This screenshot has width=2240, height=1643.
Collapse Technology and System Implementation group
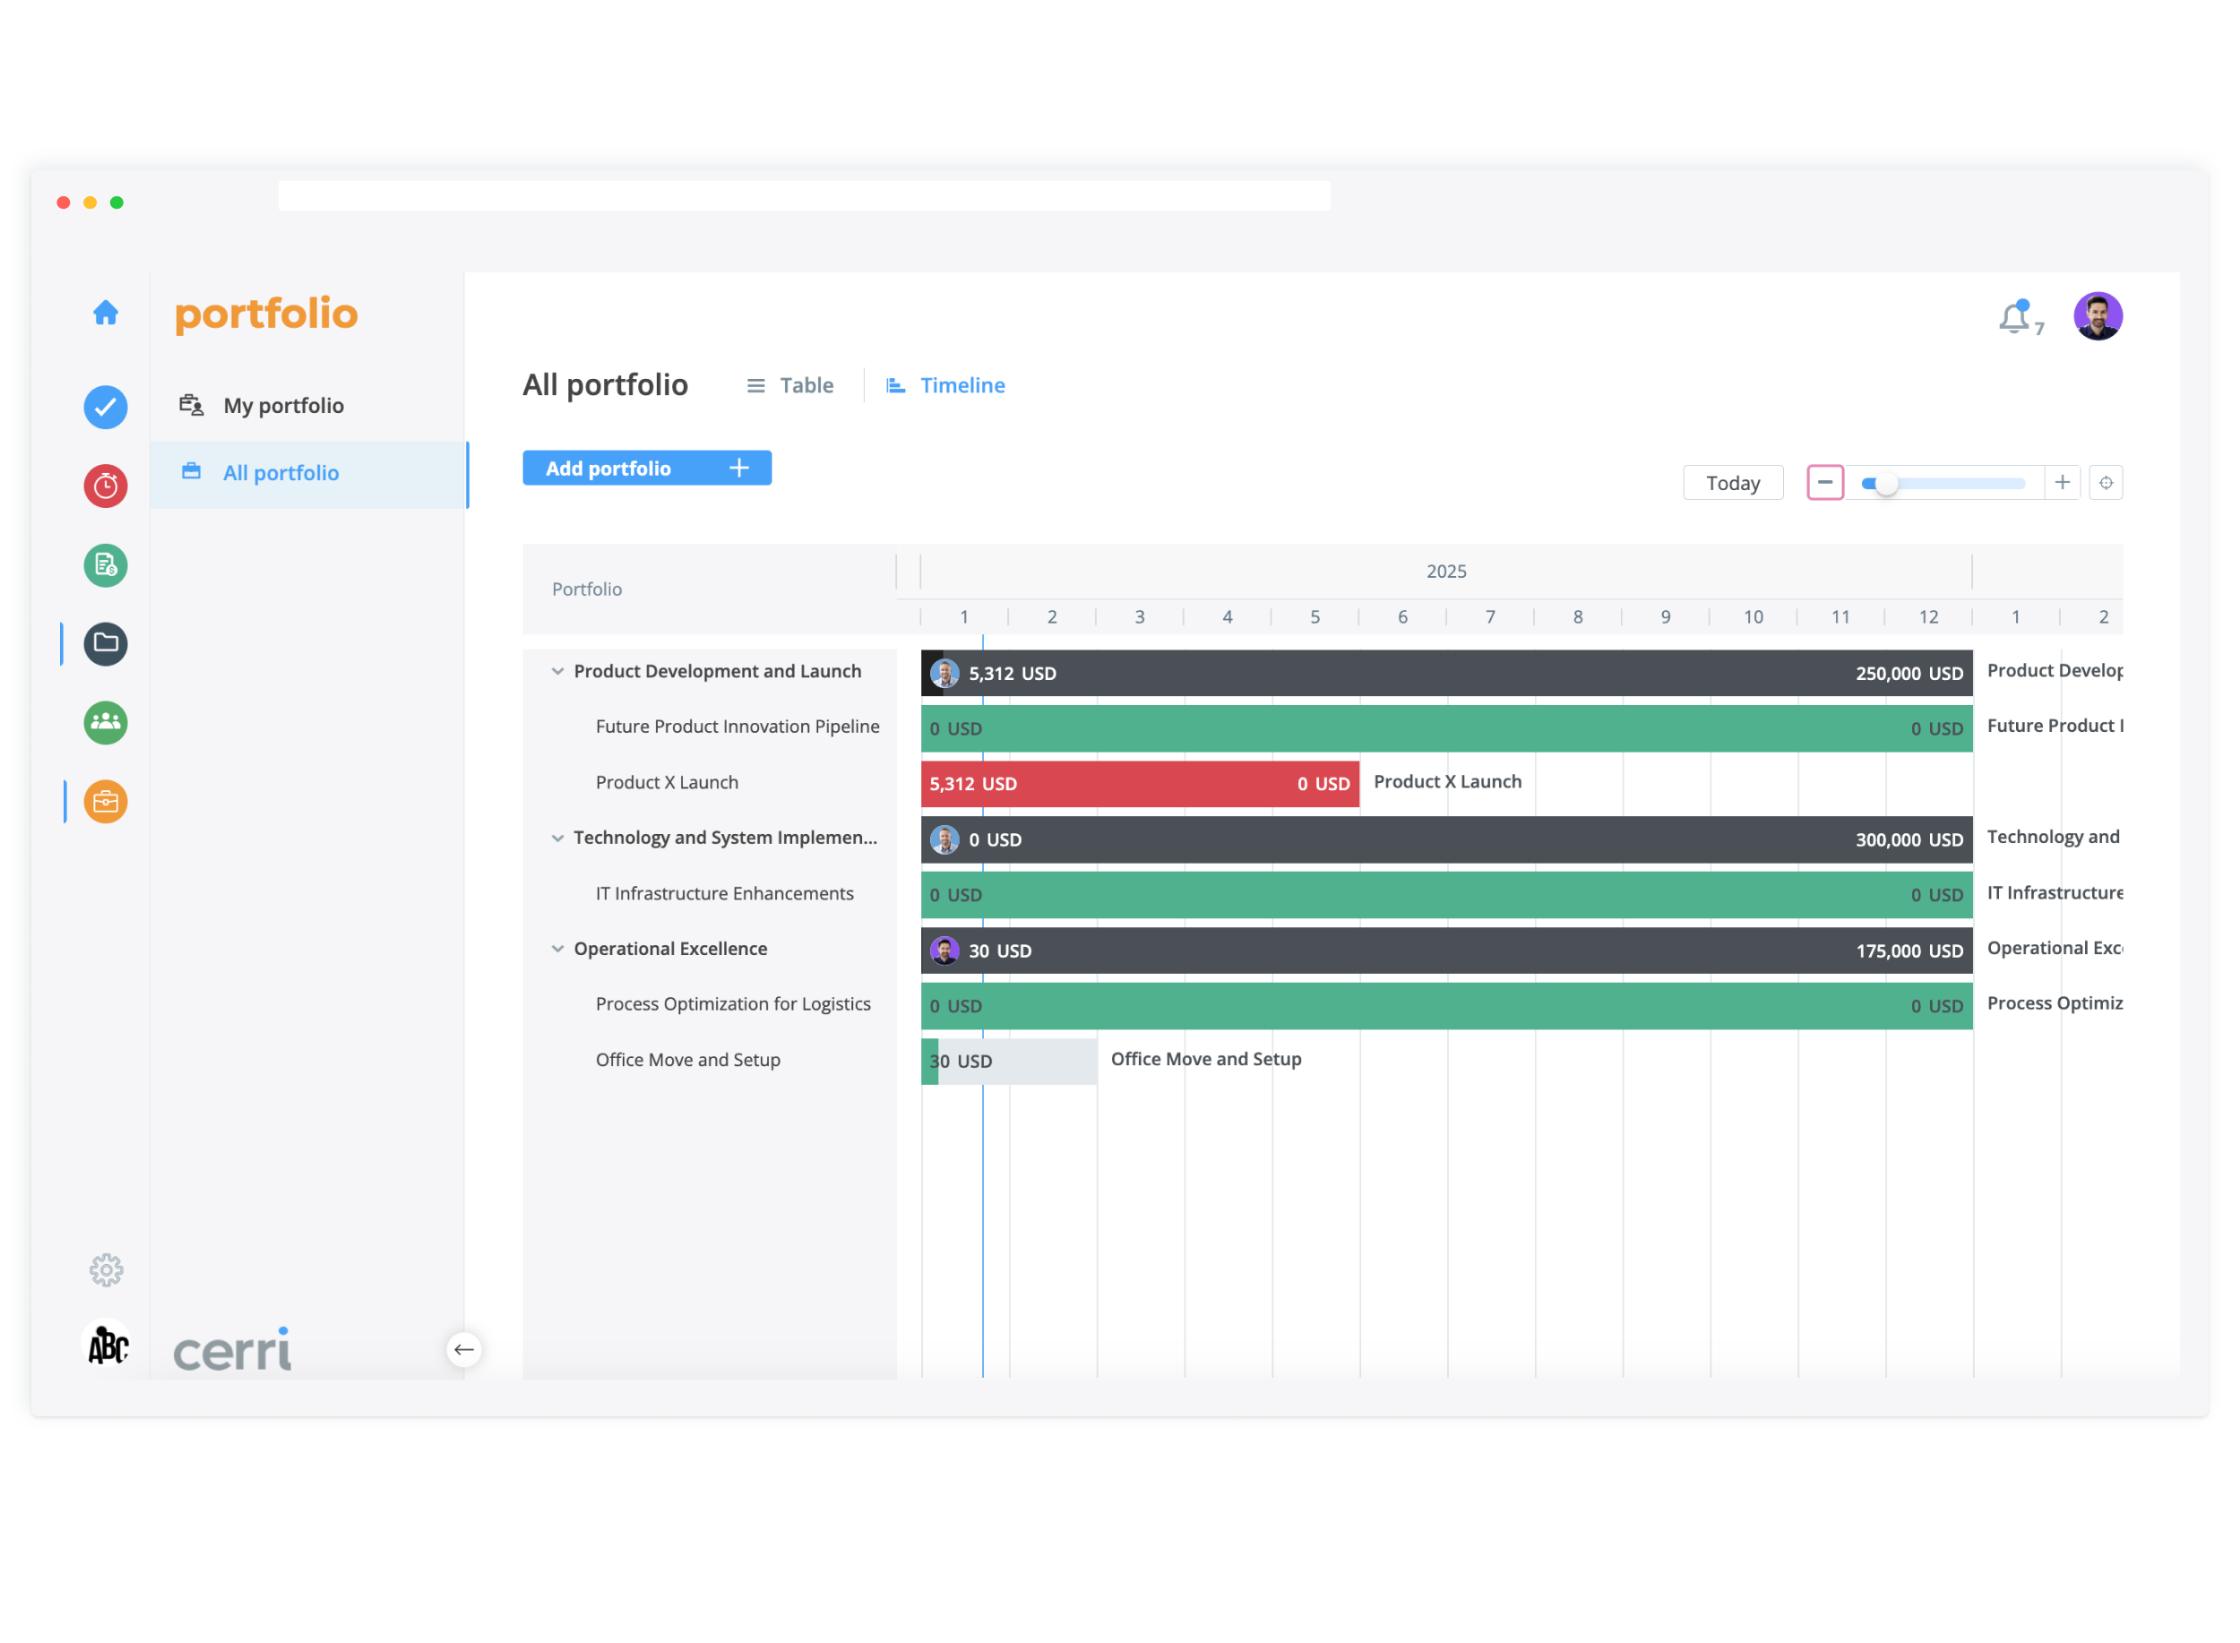pos(558,839)
